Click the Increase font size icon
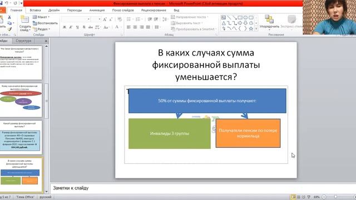 (105, 19)
